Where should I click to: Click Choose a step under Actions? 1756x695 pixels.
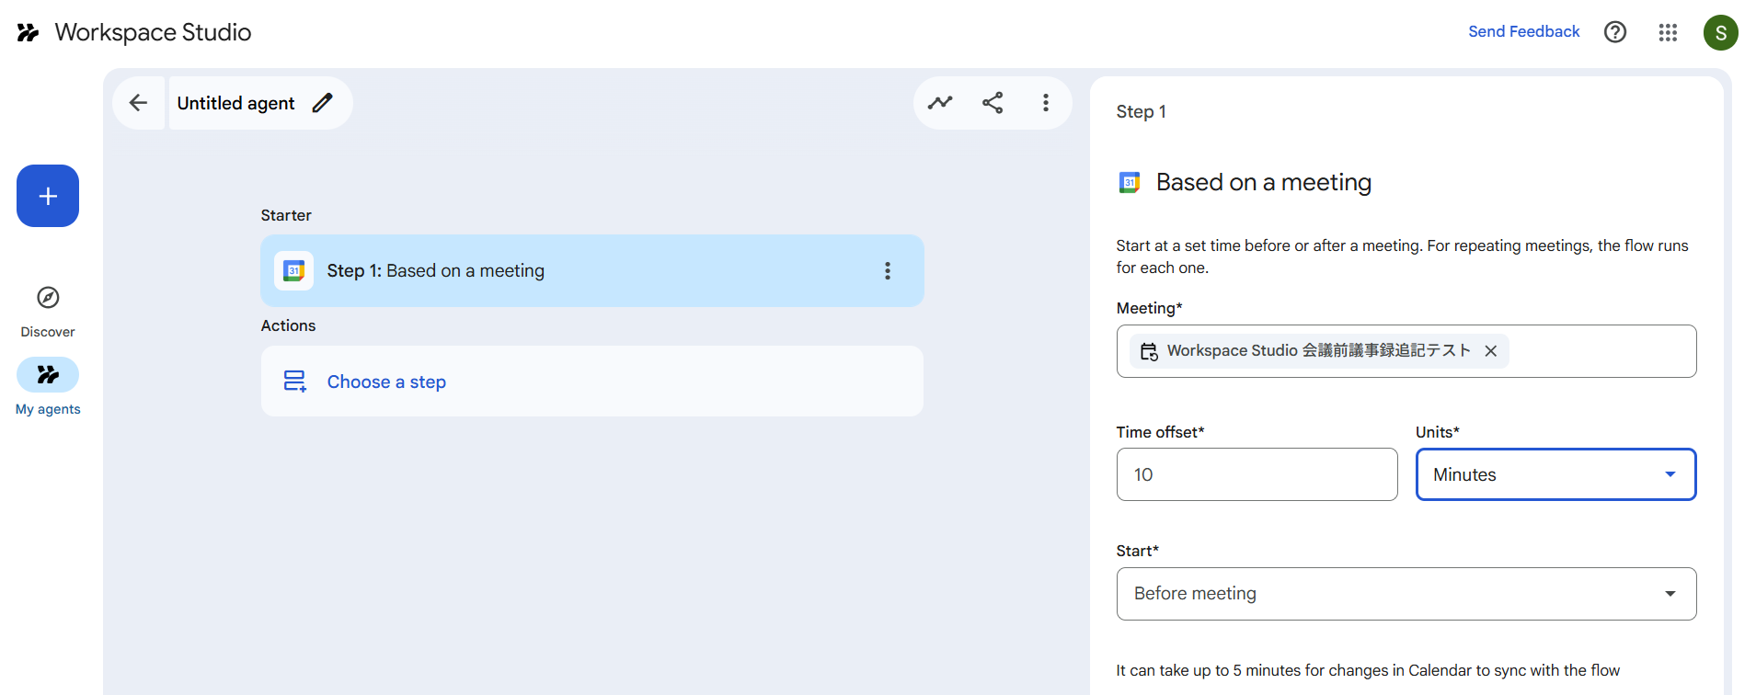pos(386,382)
